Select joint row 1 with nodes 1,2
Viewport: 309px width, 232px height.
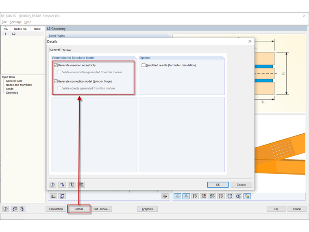23,34
